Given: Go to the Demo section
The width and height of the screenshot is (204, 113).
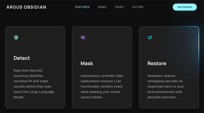Looking at the screenshot, I should [x=102, y=7].
